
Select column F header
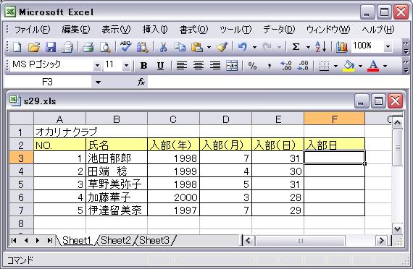334,119
